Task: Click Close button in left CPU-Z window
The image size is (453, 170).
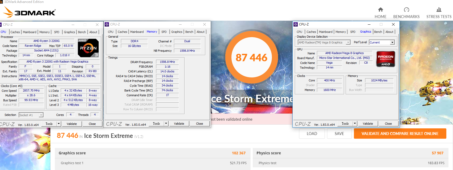Action: tap(92, 124)
